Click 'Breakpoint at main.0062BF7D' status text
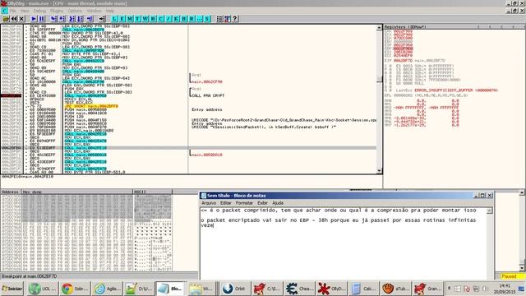Screen dimensions: 526x296 [30, 276]
